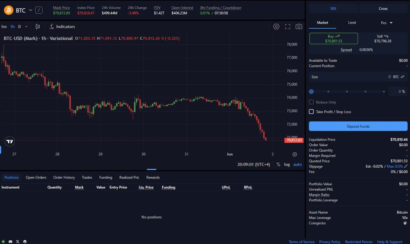
Task: Toggle log scale on price axis
Action: point(287,164)
